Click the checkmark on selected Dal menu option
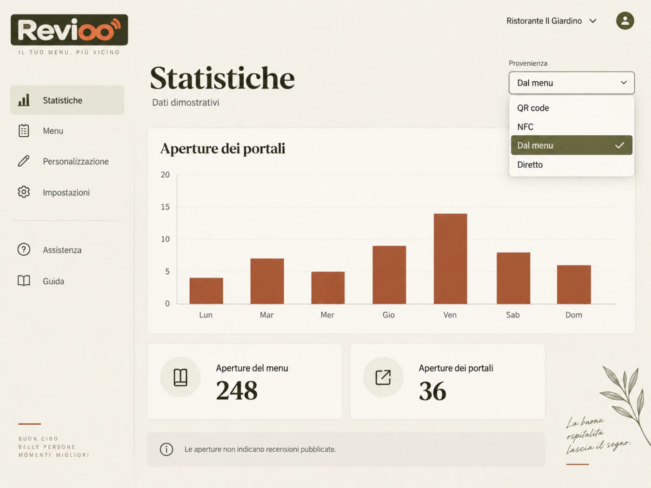The height and width of the screenshot is (488, 651). pos(619,145)
